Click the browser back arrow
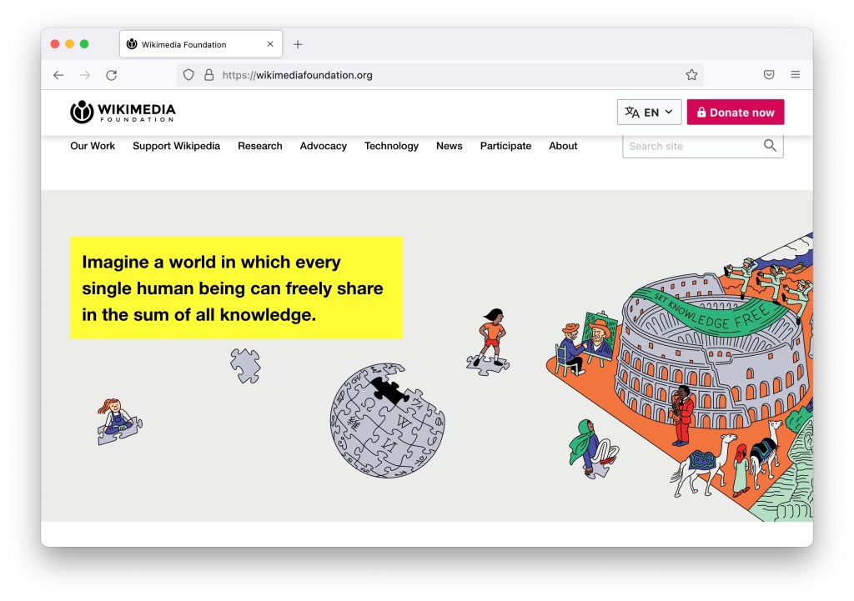The width and height of the screenshot is (854, 601). click(x=58, y=75)
